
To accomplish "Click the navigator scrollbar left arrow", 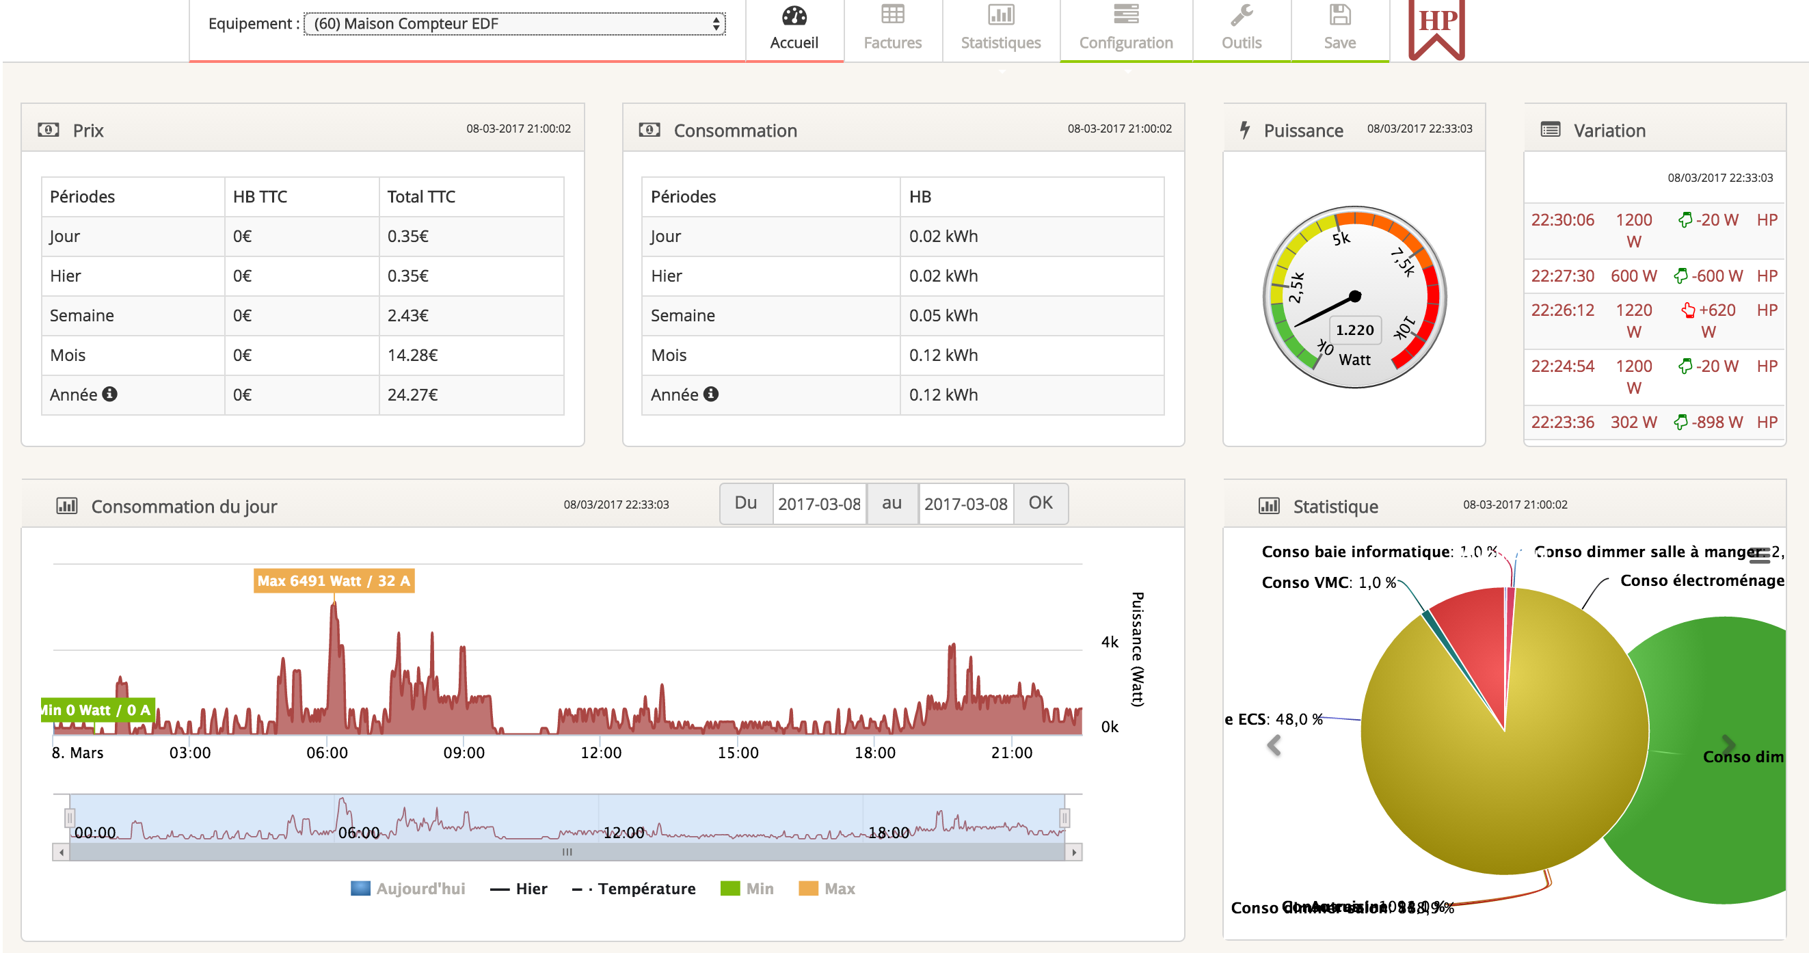I will click(x=61, y=852).
